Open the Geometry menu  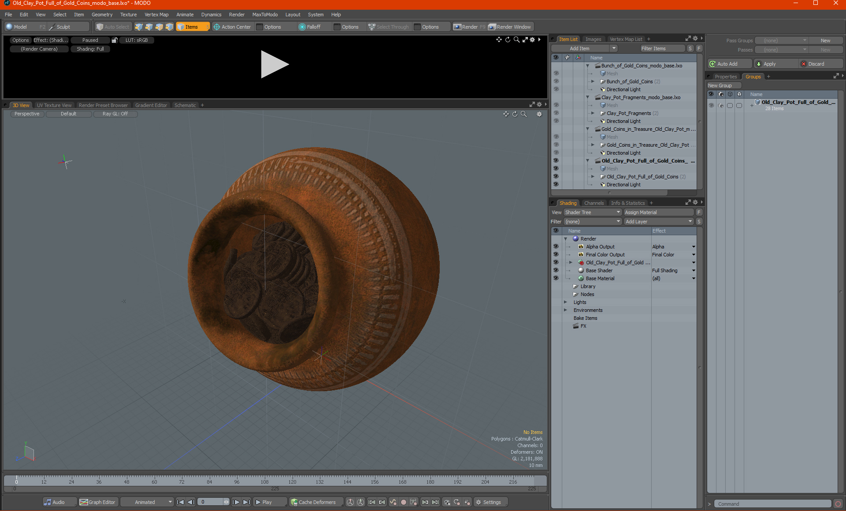(102, 15)
